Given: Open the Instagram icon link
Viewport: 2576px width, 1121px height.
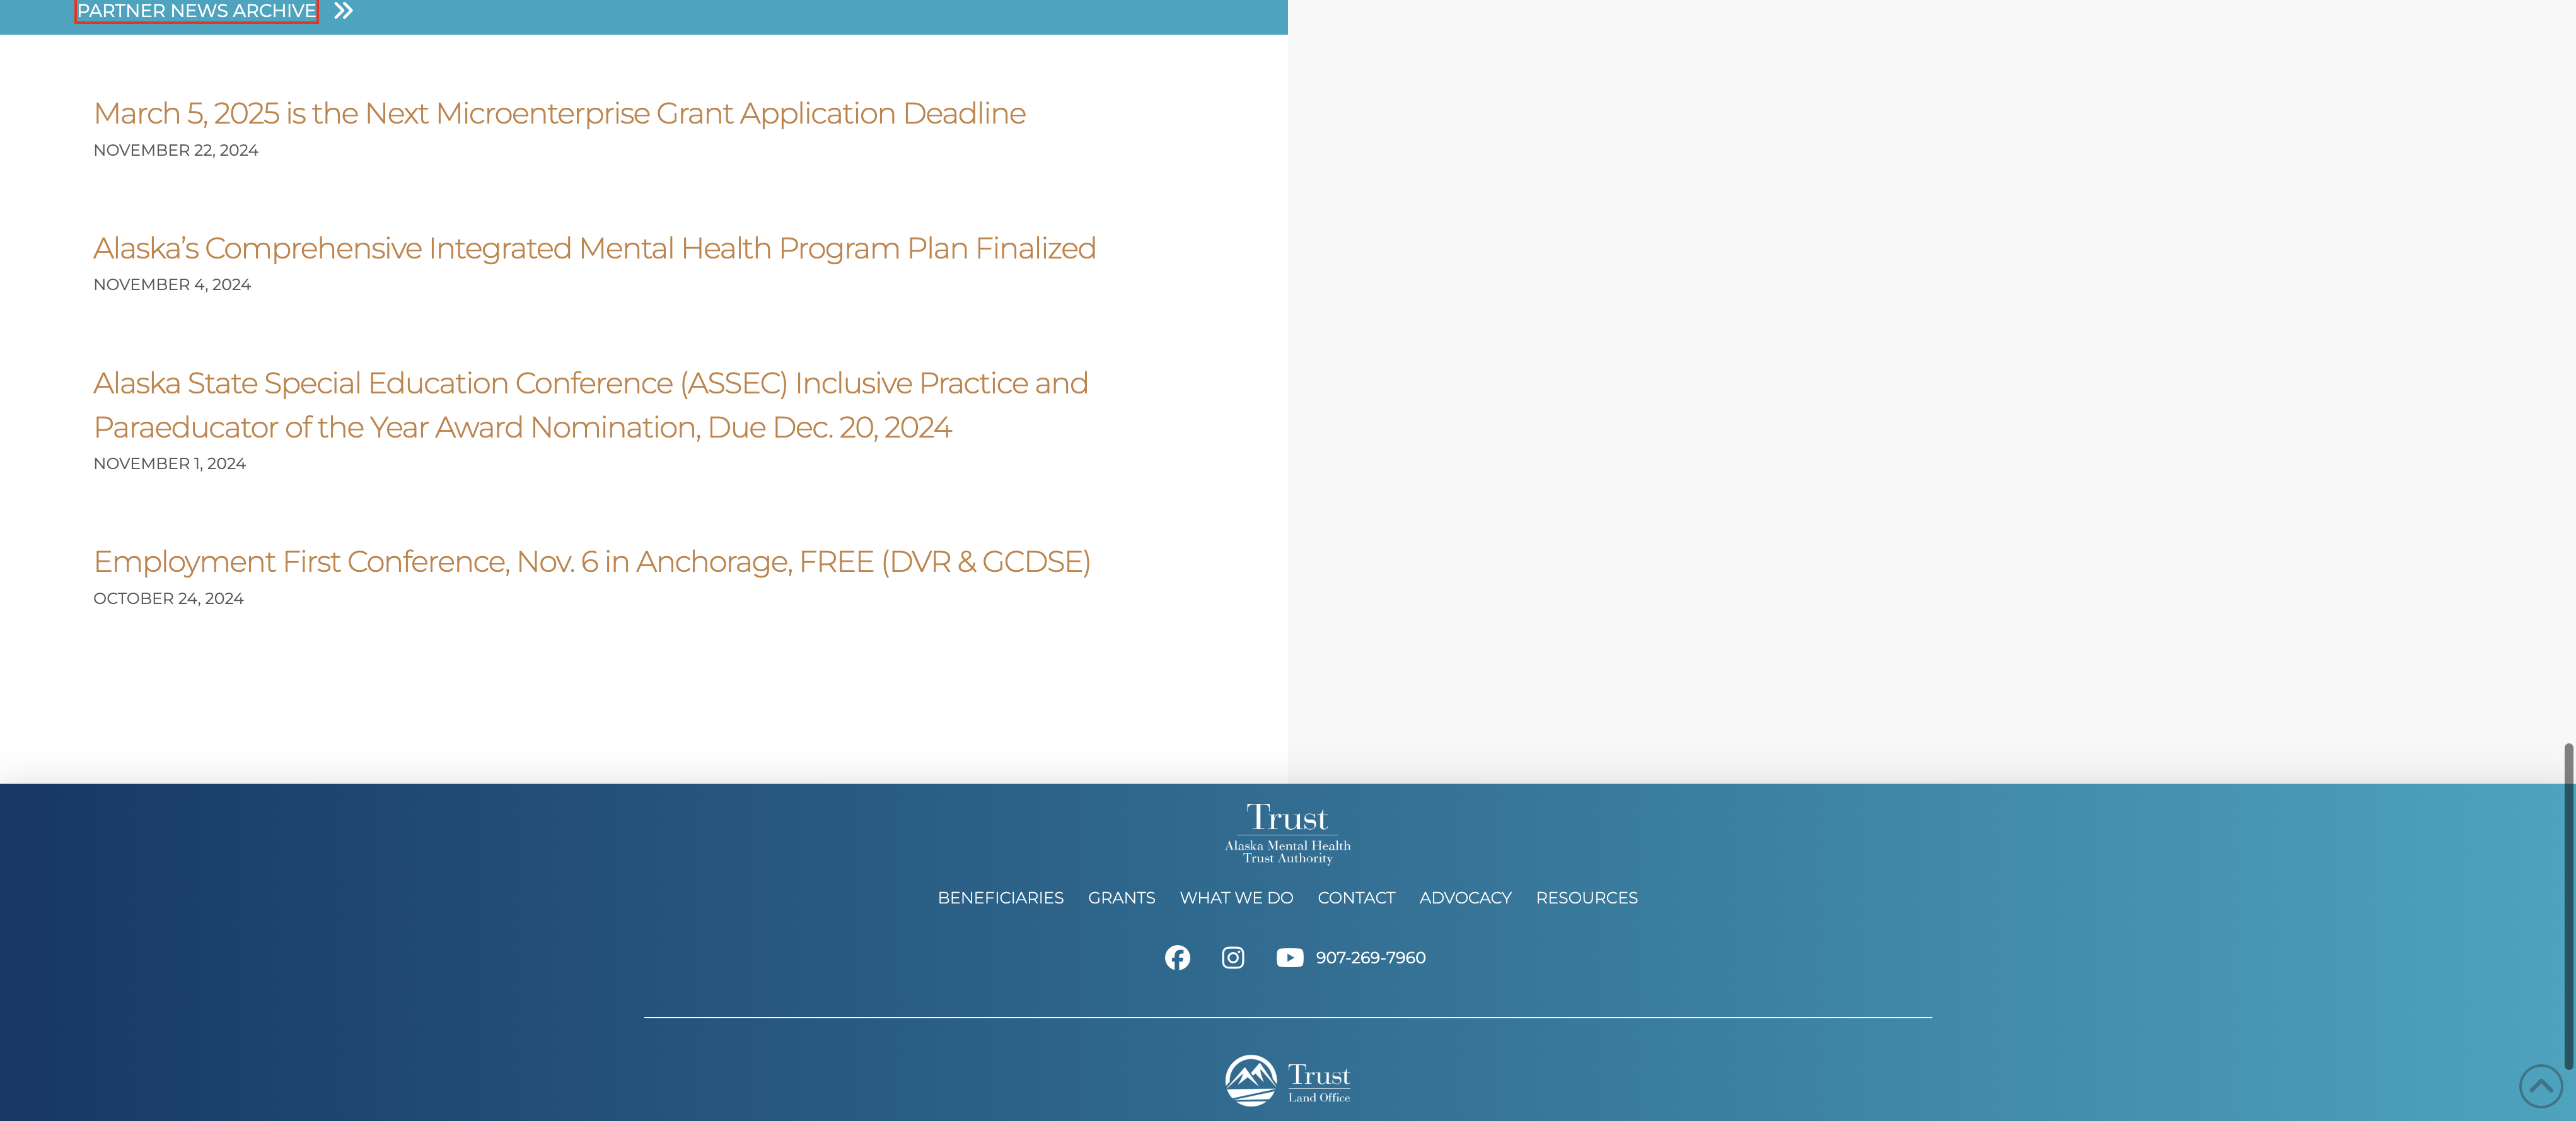Looking at the screenshot, I should coord(1233,957).
